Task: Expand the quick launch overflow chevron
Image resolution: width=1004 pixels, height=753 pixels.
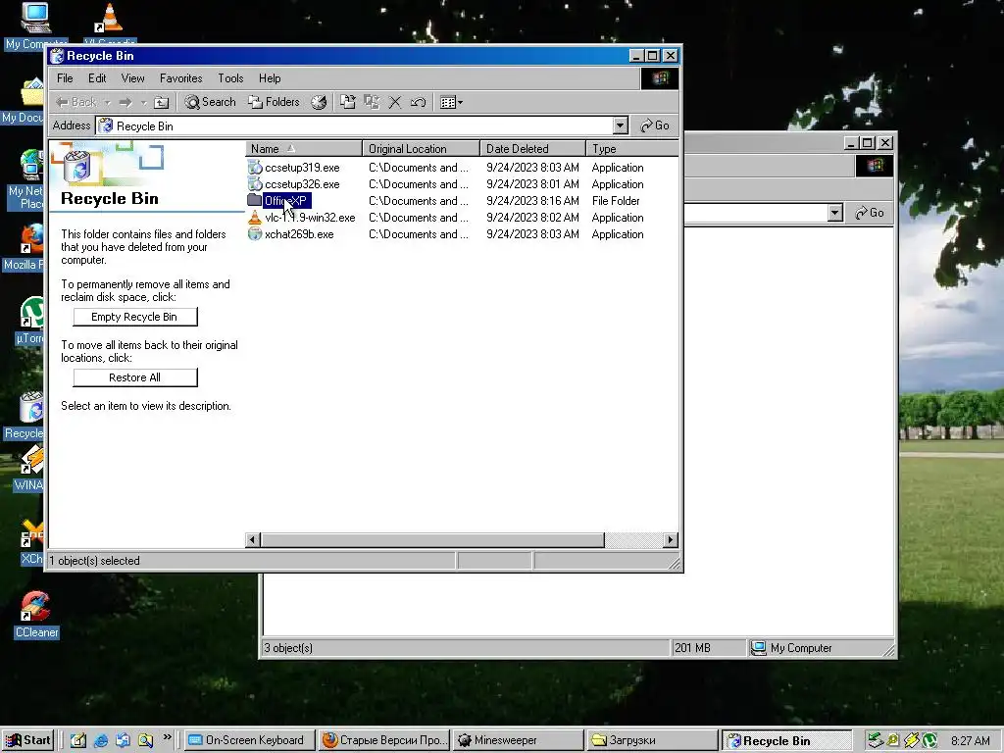Action: (x=167, y=737)
